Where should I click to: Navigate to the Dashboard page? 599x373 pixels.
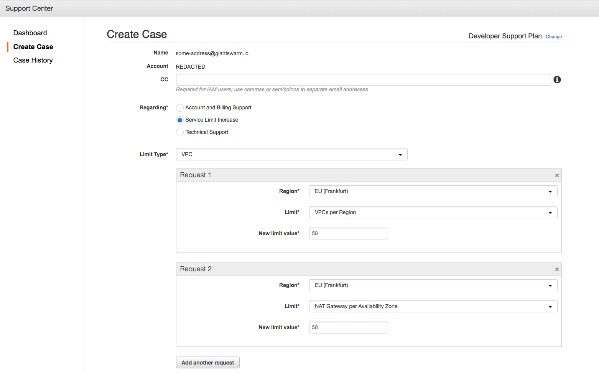(30, 33)
